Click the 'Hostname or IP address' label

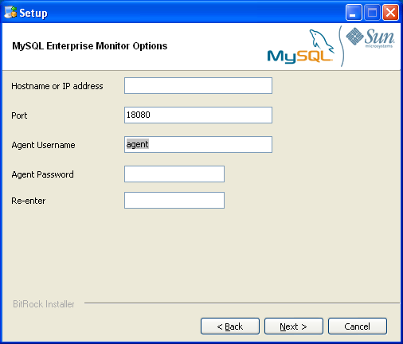[57, 86]
